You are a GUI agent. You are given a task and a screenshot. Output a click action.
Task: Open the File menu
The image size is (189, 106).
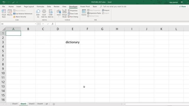(4, 6)
